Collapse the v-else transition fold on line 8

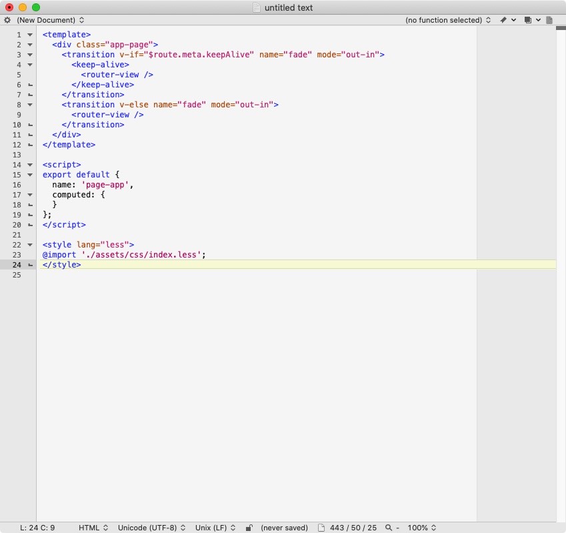point(30,105)
